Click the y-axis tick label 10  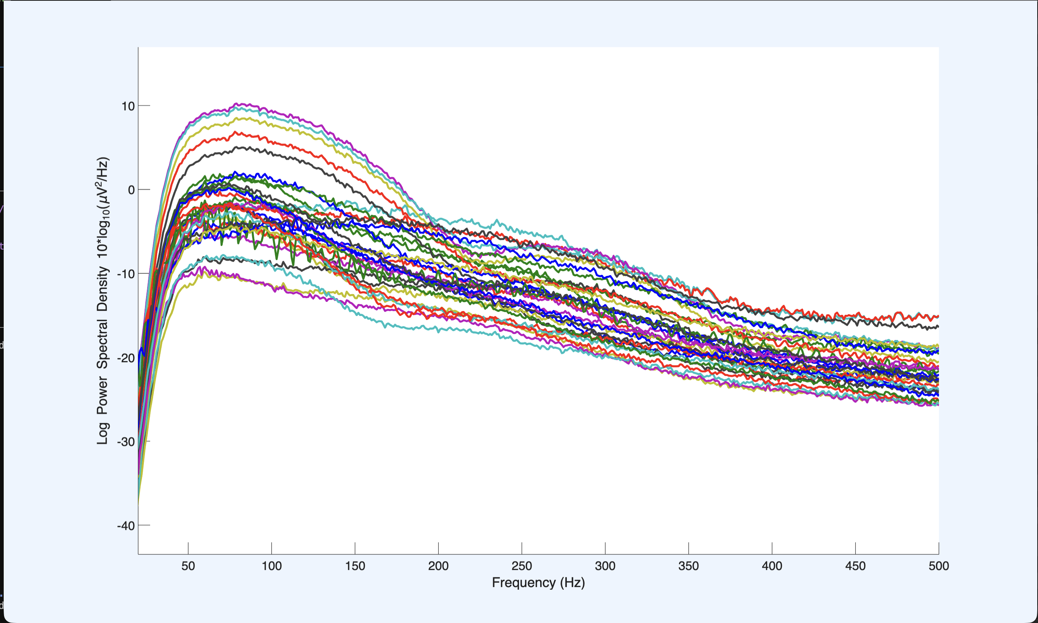click(x=128, y=106)
